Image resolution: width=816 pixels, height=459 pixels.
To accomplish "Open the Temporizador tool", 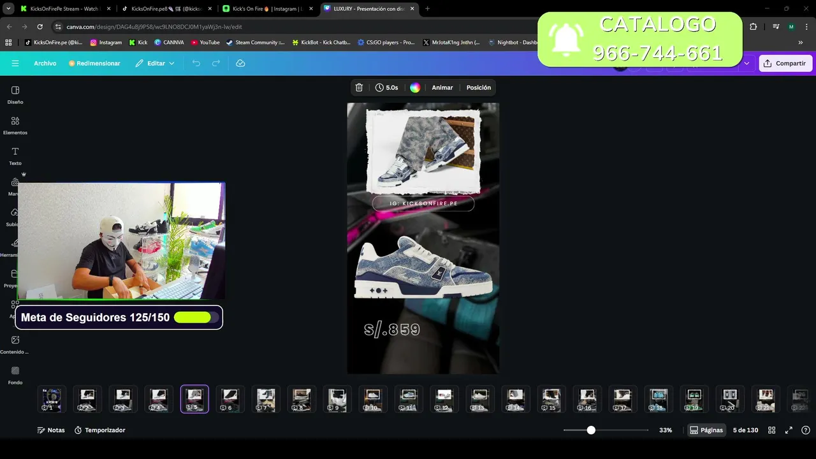I will coord(99,430).
